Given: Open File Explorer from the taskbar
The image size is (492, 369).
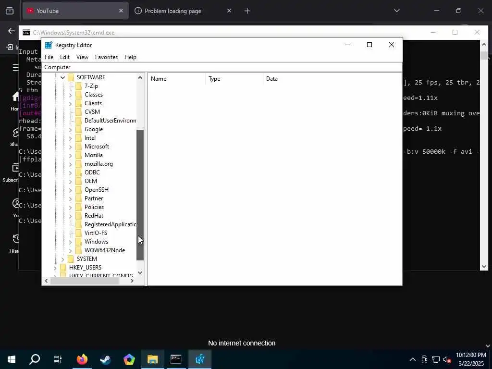Looking at the screenshot, I should pos(152,359).
